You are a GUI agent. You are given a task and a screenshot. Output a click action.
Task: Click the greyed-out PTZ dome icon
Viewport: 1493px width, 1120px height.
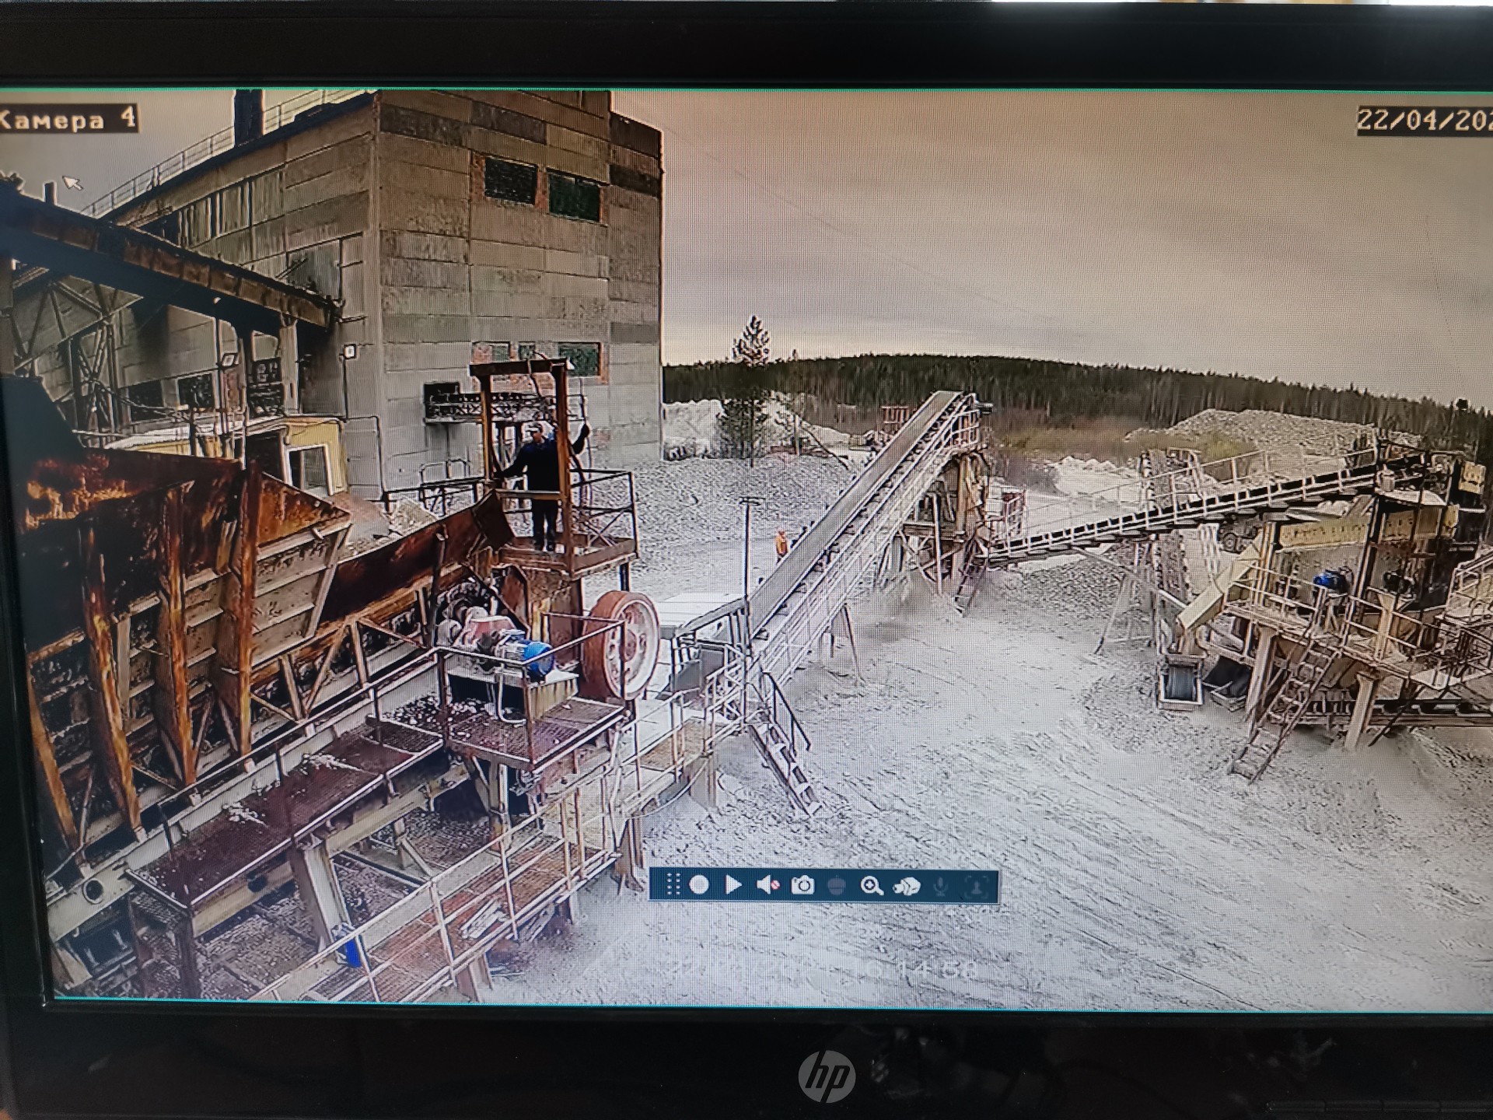point(837,885)
